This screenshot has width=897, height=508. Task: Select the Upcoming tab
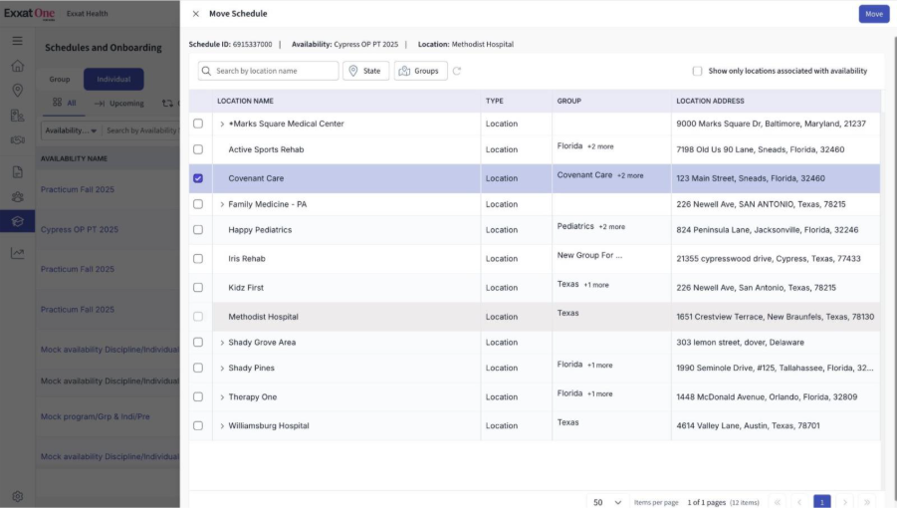coord(119,104)
